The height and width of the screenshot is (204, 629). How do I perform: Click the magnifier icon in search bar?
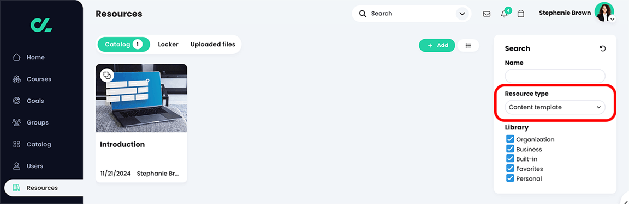point(363,14)
